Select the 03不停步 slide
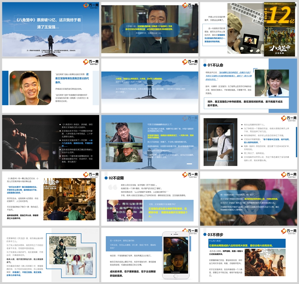This screenshot has width=299, height=284. point(248,255)
